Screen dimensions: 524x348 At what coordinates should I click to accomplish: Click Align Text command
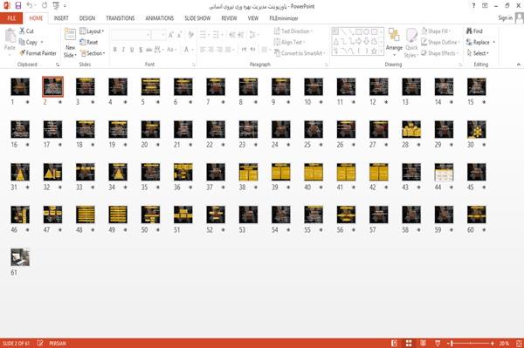(289, 42)
